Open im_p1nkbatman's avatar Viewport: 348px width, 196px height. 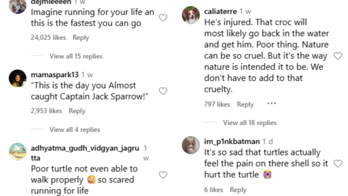(190, 145)
